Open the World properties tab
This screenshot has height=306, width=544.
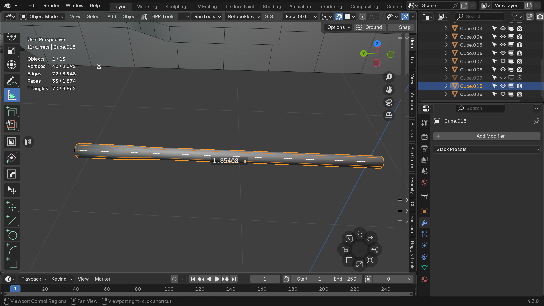(x=424, y=182)
